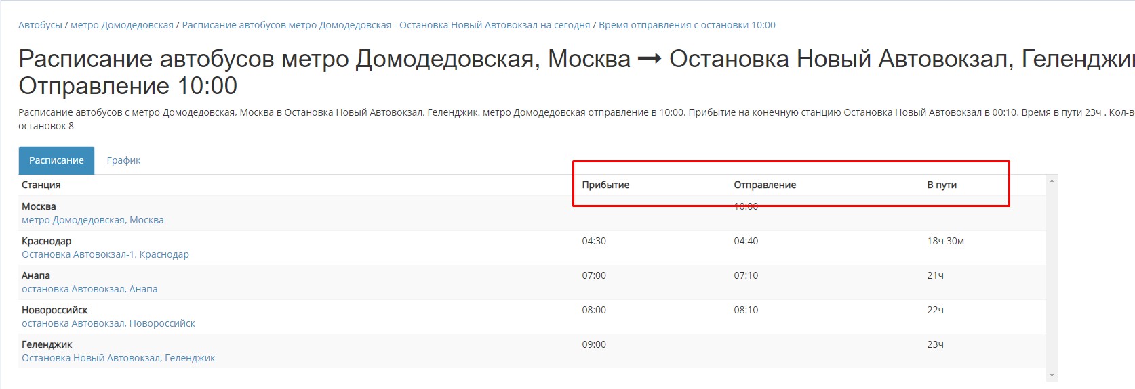Click the scrollbar up arrow of the table

(x=1052, y=181)
